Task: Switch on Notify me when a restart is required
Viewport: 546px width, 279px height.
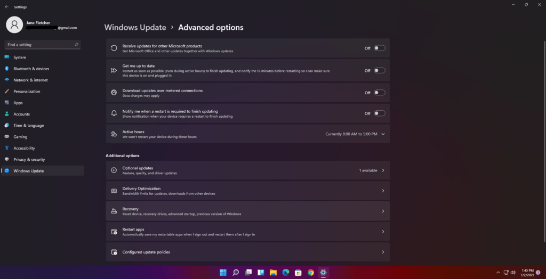Action: (380, 113)
